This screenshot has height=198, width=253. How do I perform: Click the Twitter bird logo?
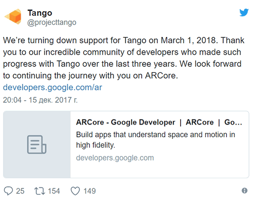(x=244, y=12)
